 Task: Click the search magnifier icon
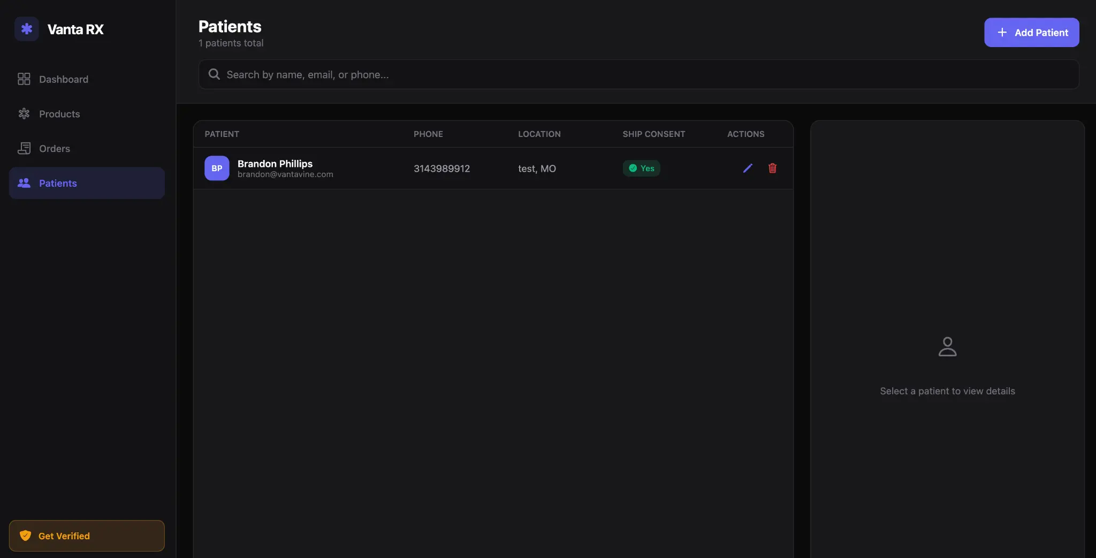coord(214,74)
